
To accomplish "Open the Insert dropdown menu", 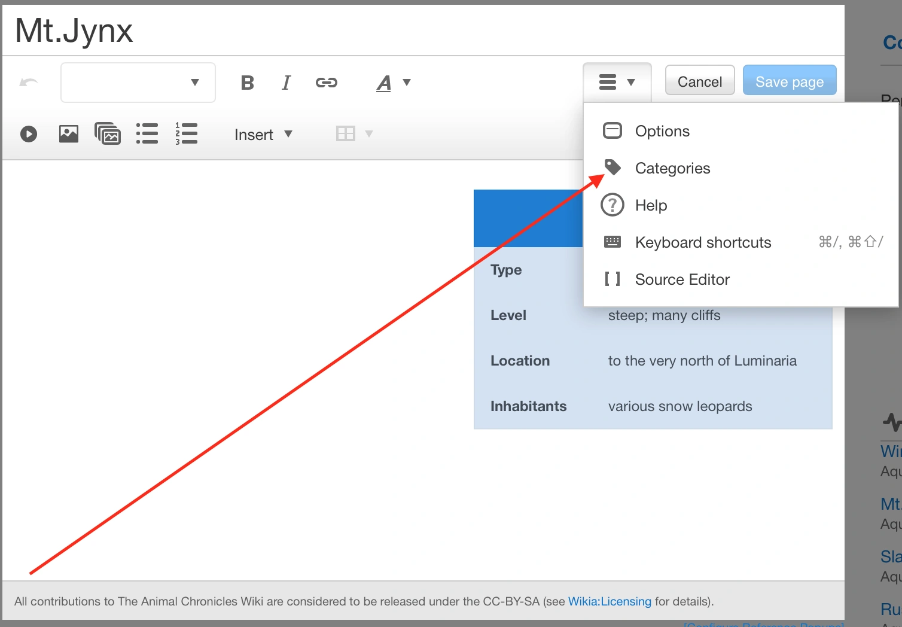I will 263,135.
